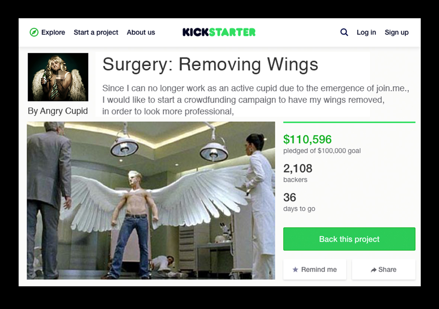Click the Remind me button
Image resolution: width=439 pixels, height=309 pixels.
[315, 270]
